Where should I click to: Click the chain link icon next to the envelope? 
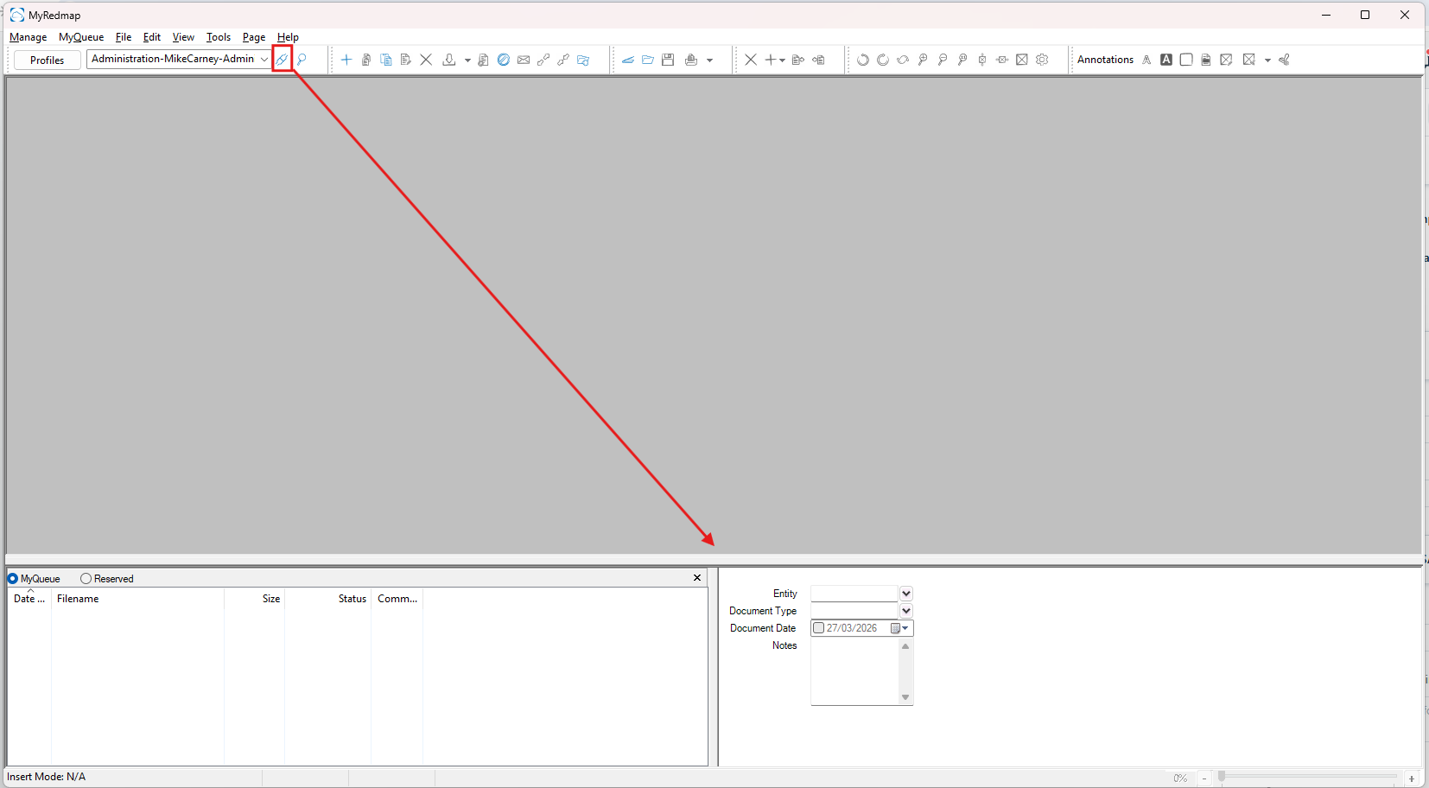click(x=543, y=60)
